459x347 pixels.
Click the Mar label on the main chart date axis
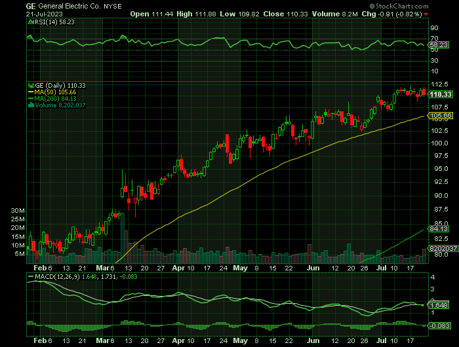tap(102, 268)
